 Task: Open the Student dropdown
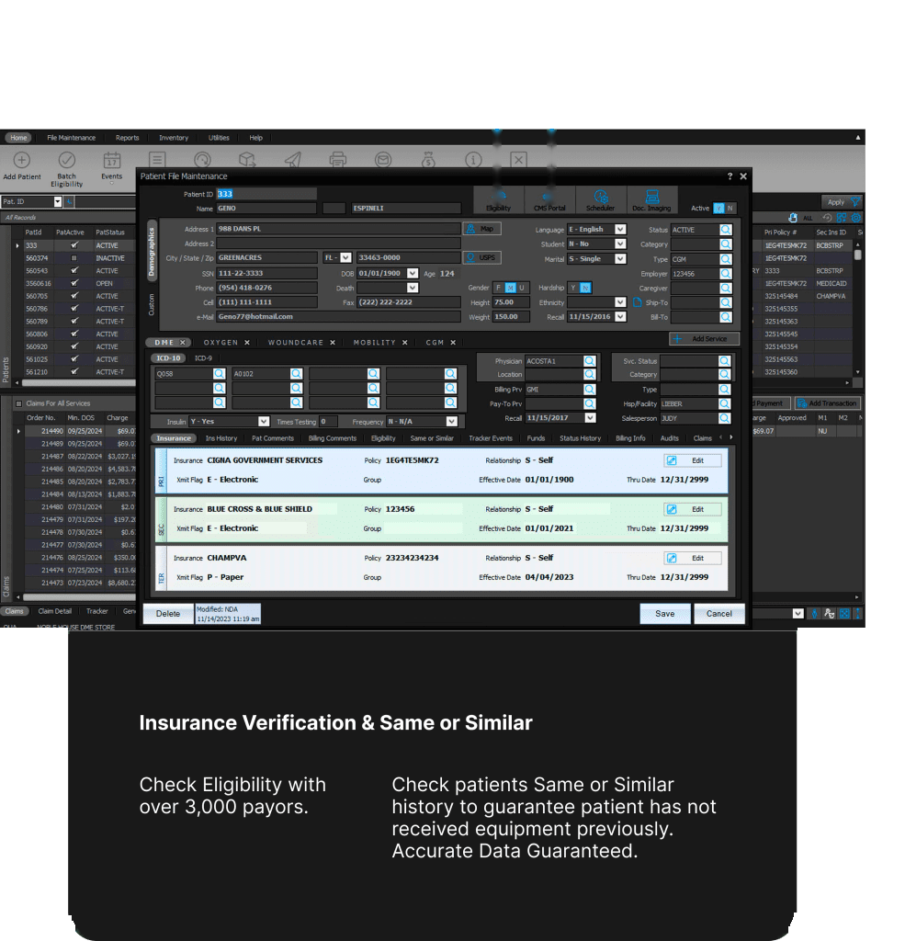point(620,244)
